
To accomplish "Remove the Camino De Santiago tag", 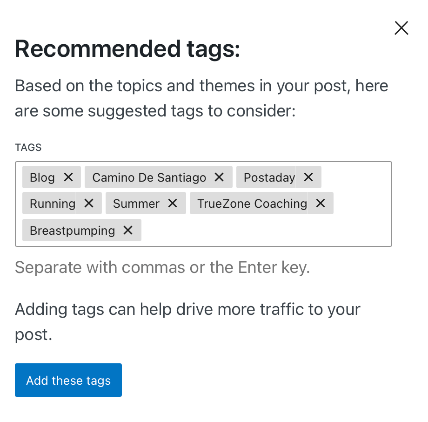I will click(x=219, y=177).
